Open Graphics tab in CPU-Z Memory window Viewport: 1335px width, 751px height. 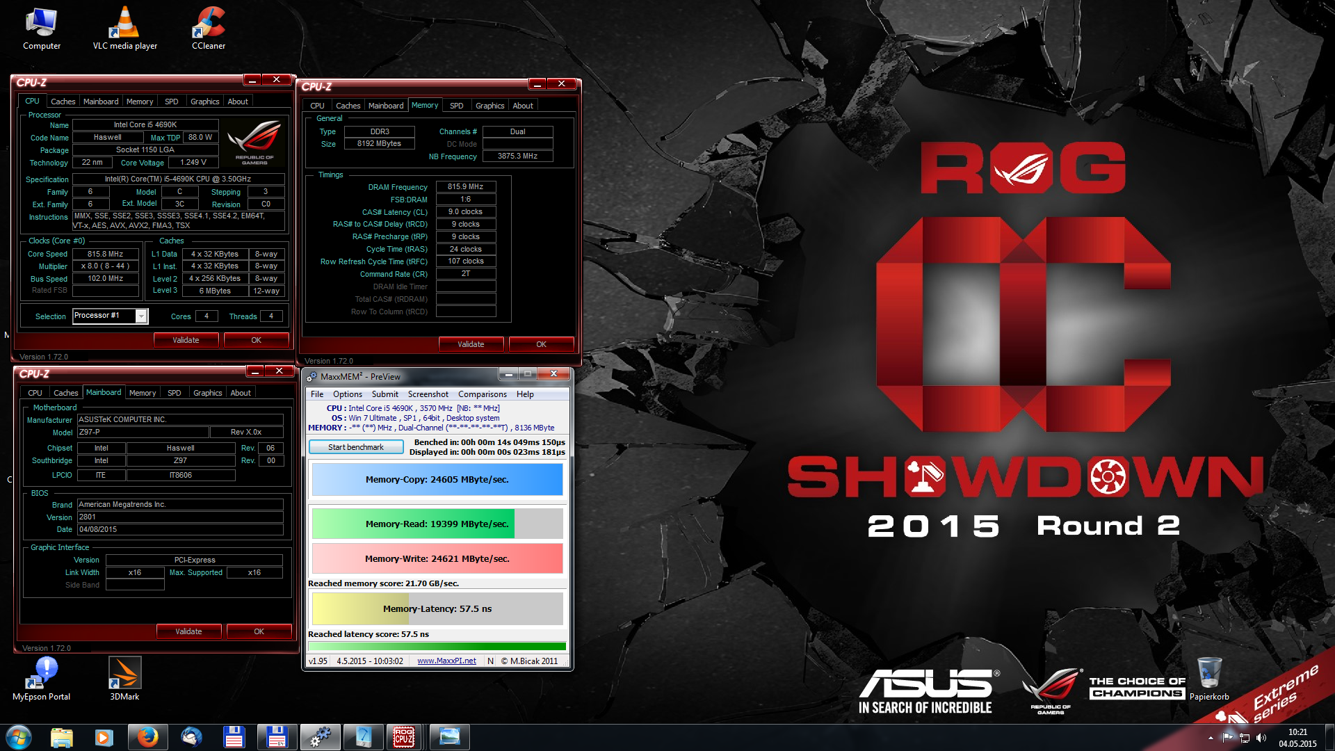coord(489,106)
